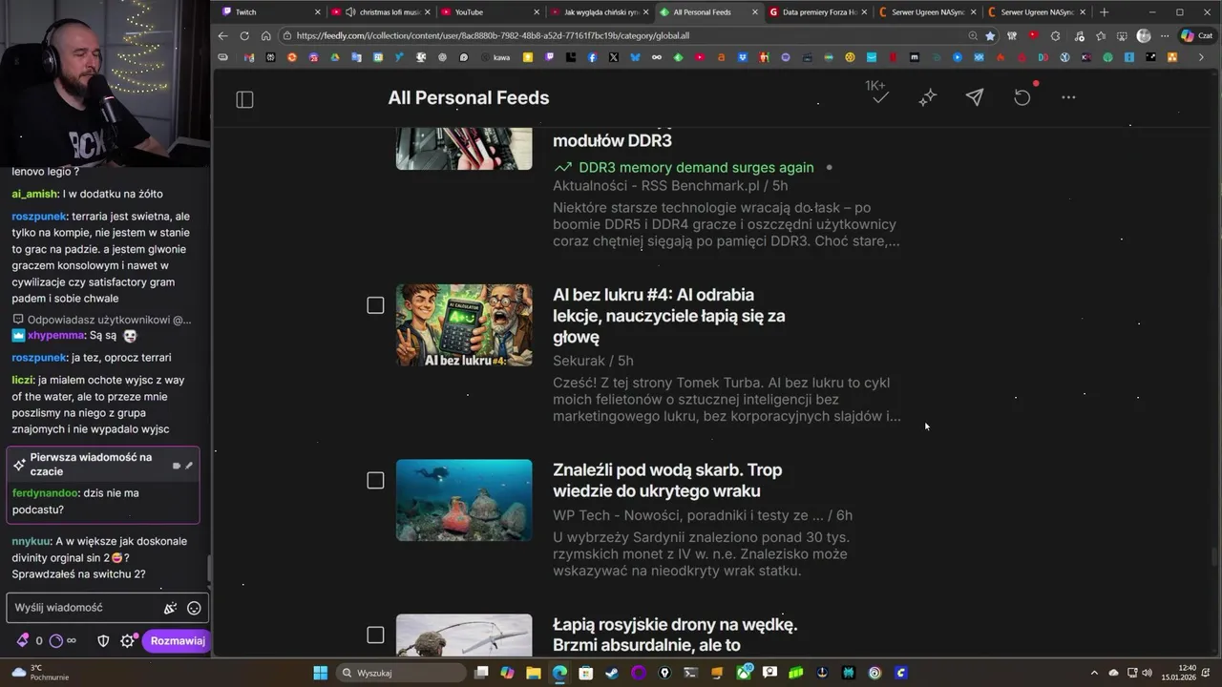Open Twitch chat settings gear

click(x=127, y=641)
